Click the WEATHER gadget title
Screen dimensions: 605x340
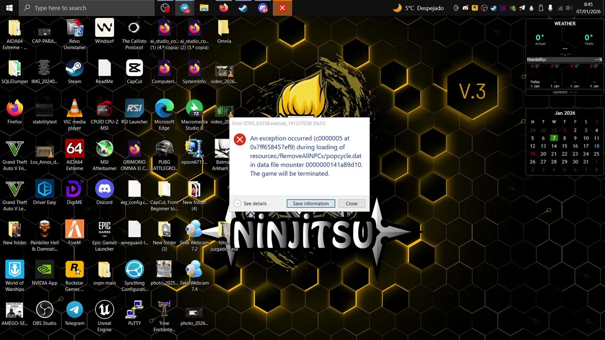pyautogui.click(x=565, y=24)
